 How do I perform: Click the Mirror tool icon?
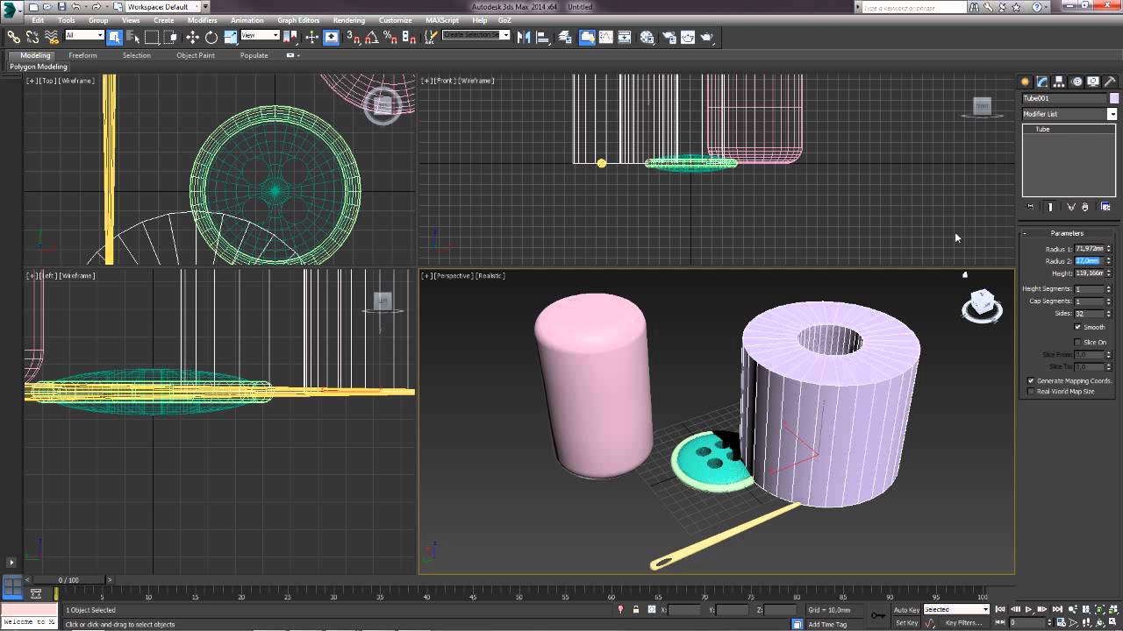coord(524,37)
